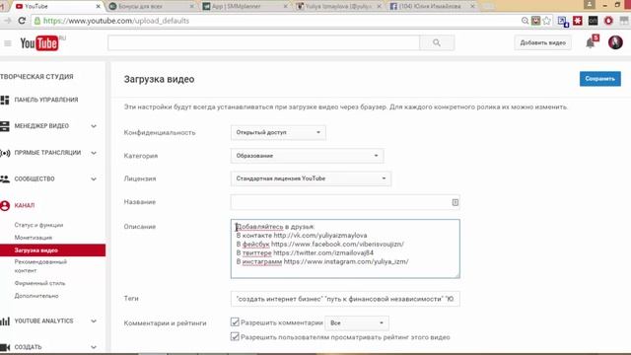Click the Создать camera icon
The height and width of the screenshot is (355, 631).
pyautogui.click(x=5, y=347)
